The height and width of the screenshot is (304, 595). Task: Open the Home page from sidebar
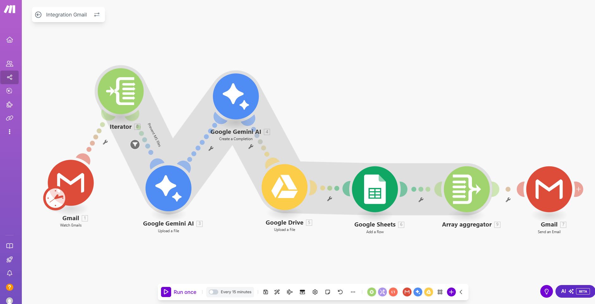pos(9,40)
